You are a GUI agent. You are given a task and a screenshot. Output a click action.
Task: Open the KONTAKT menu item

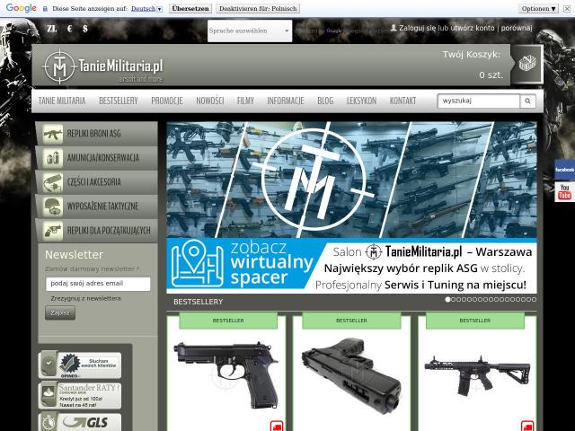tap(402, 101)
